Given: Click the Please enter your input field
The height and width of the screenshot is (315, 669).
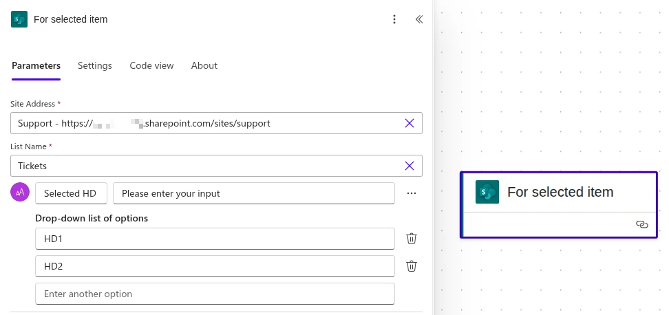Looking at the screenshot, I should [254, 193].
